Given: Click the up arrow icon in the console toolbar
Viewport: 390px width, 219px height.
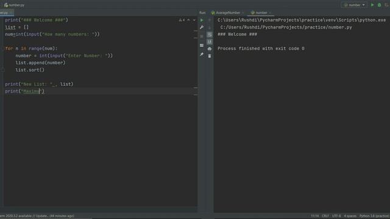Looking at the screenshot, I should (210, 20).
